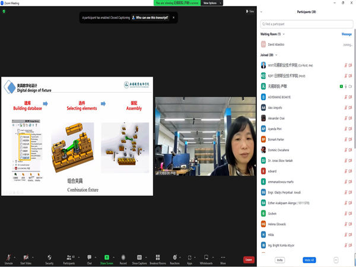This screenshot has height=267, width=356.
Task: Open the View Options dropdown
Action: (x=211, y=3)
